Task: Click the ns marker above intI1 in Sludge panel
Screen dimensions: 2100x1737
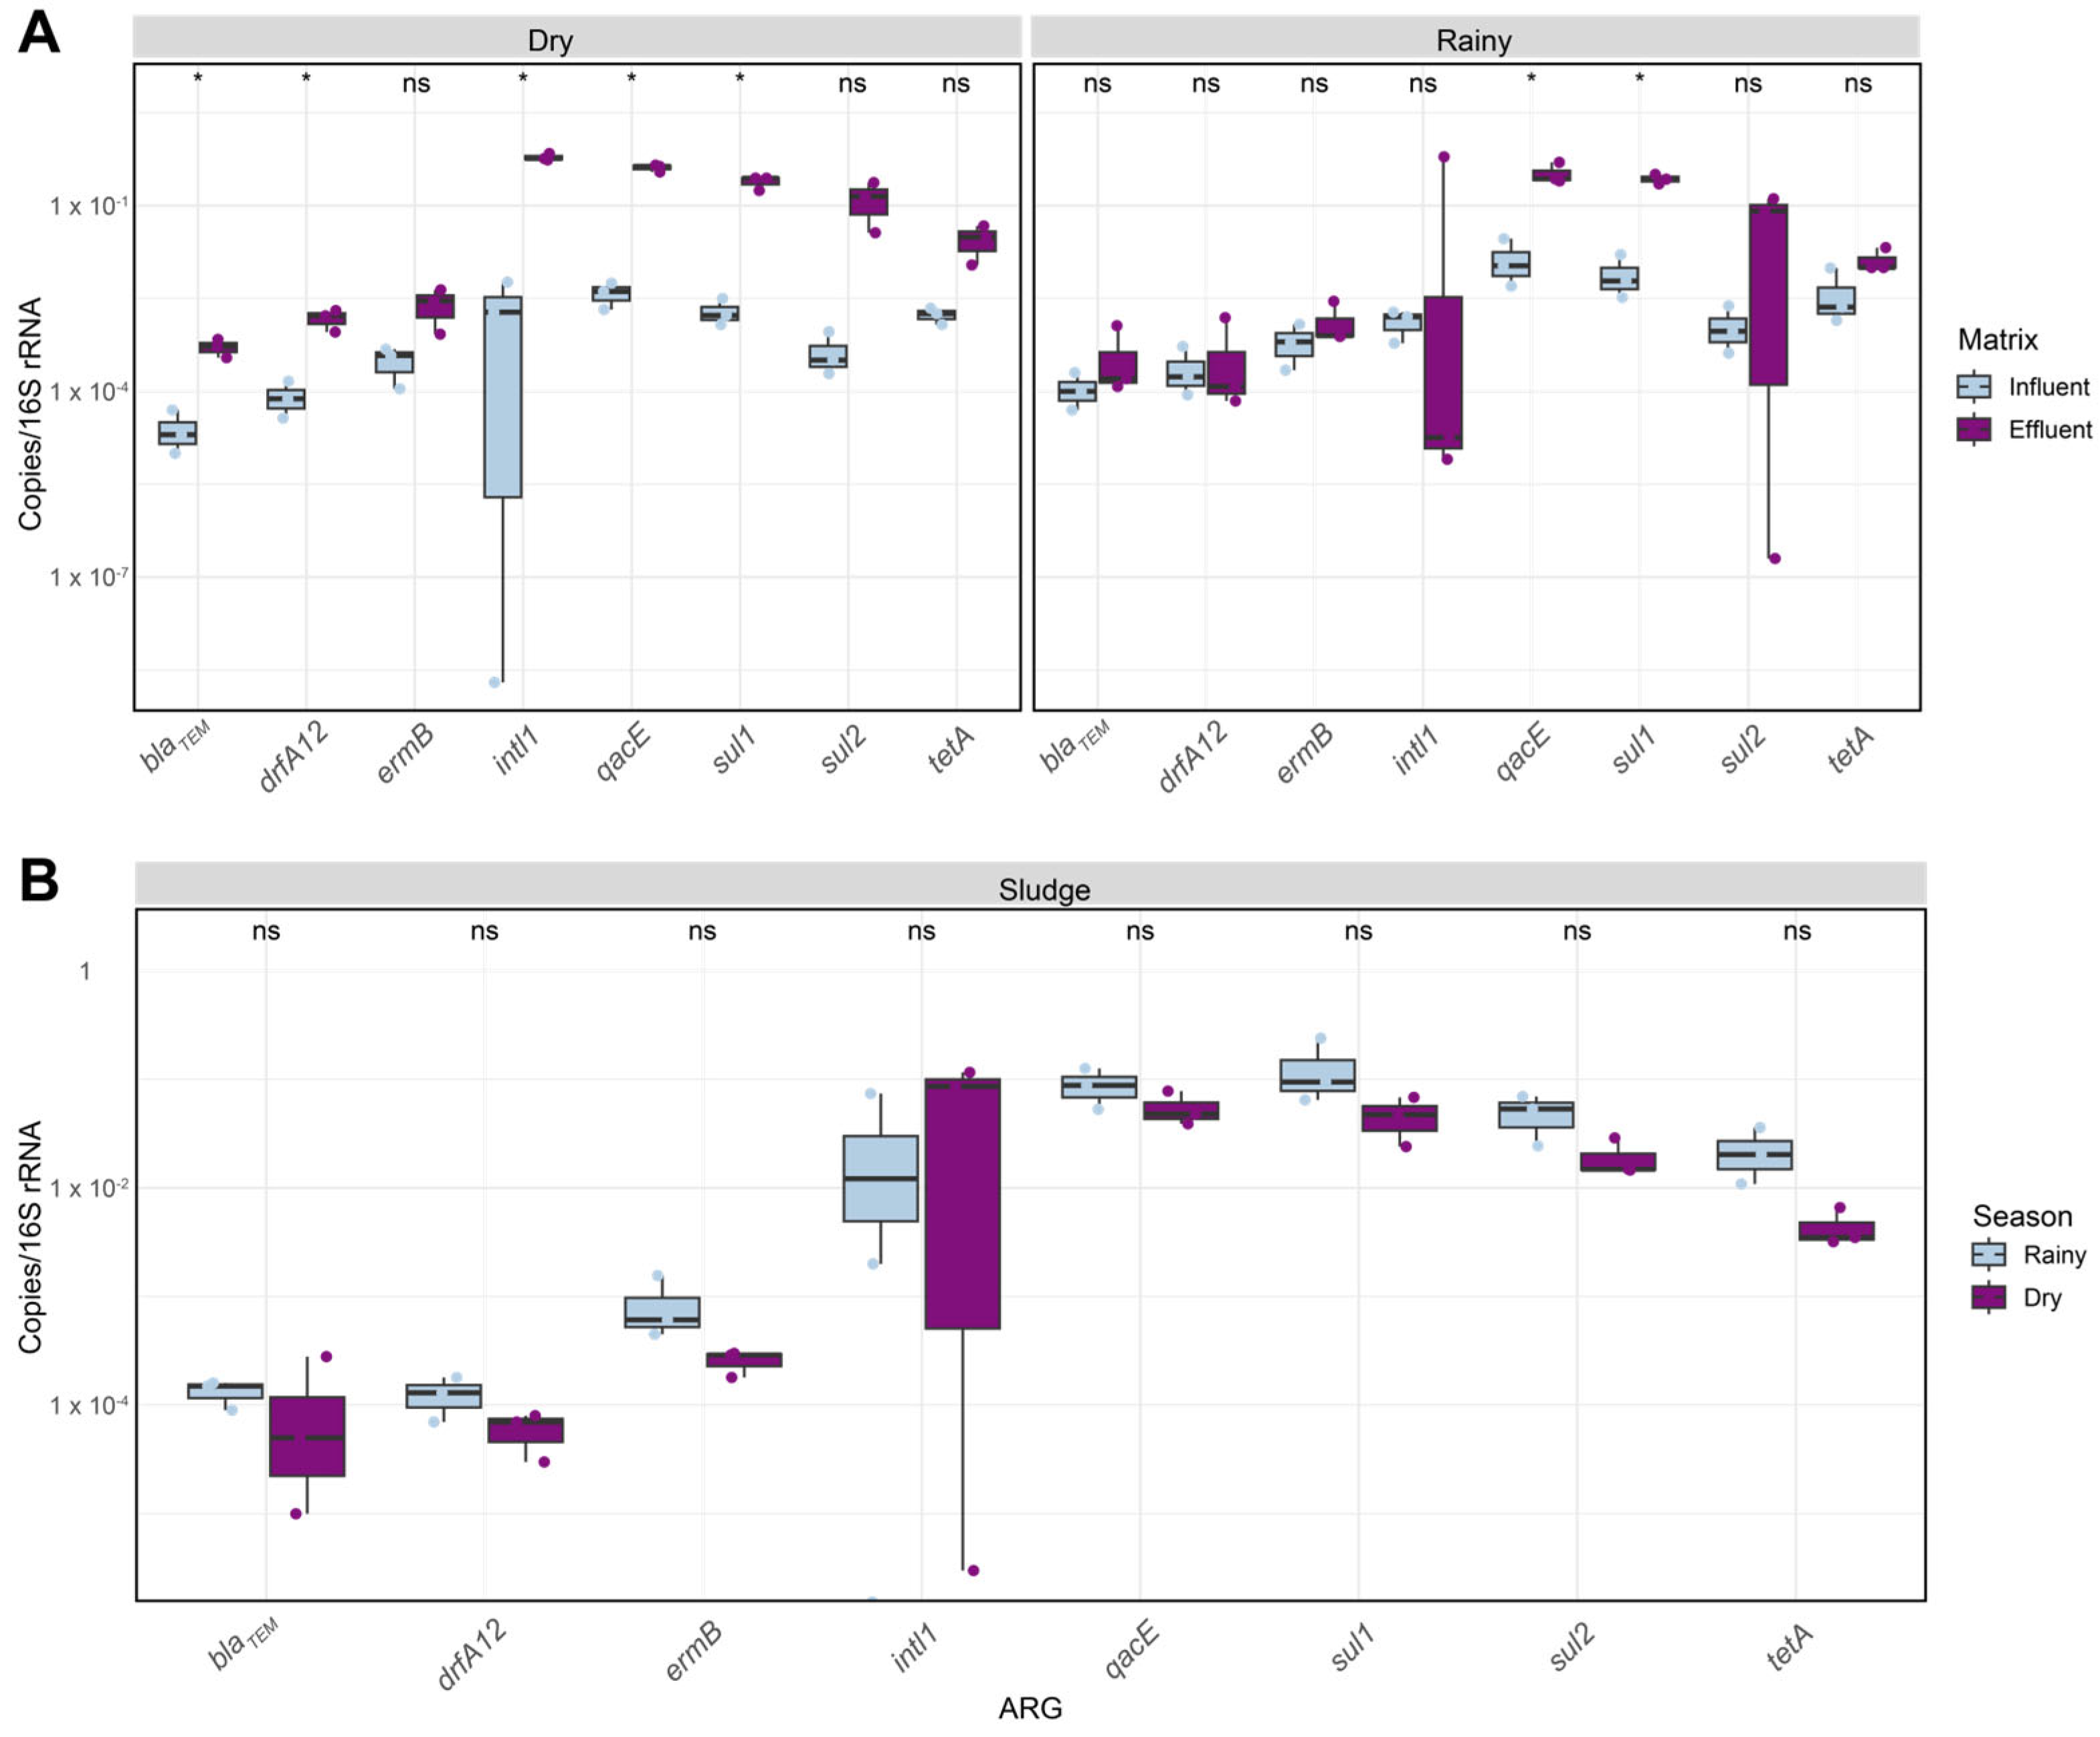Action: [921, 931]
